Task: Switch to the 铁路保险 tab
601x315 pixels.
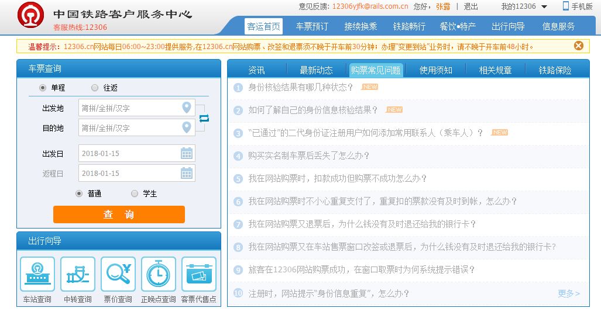Action: [555, 71]
